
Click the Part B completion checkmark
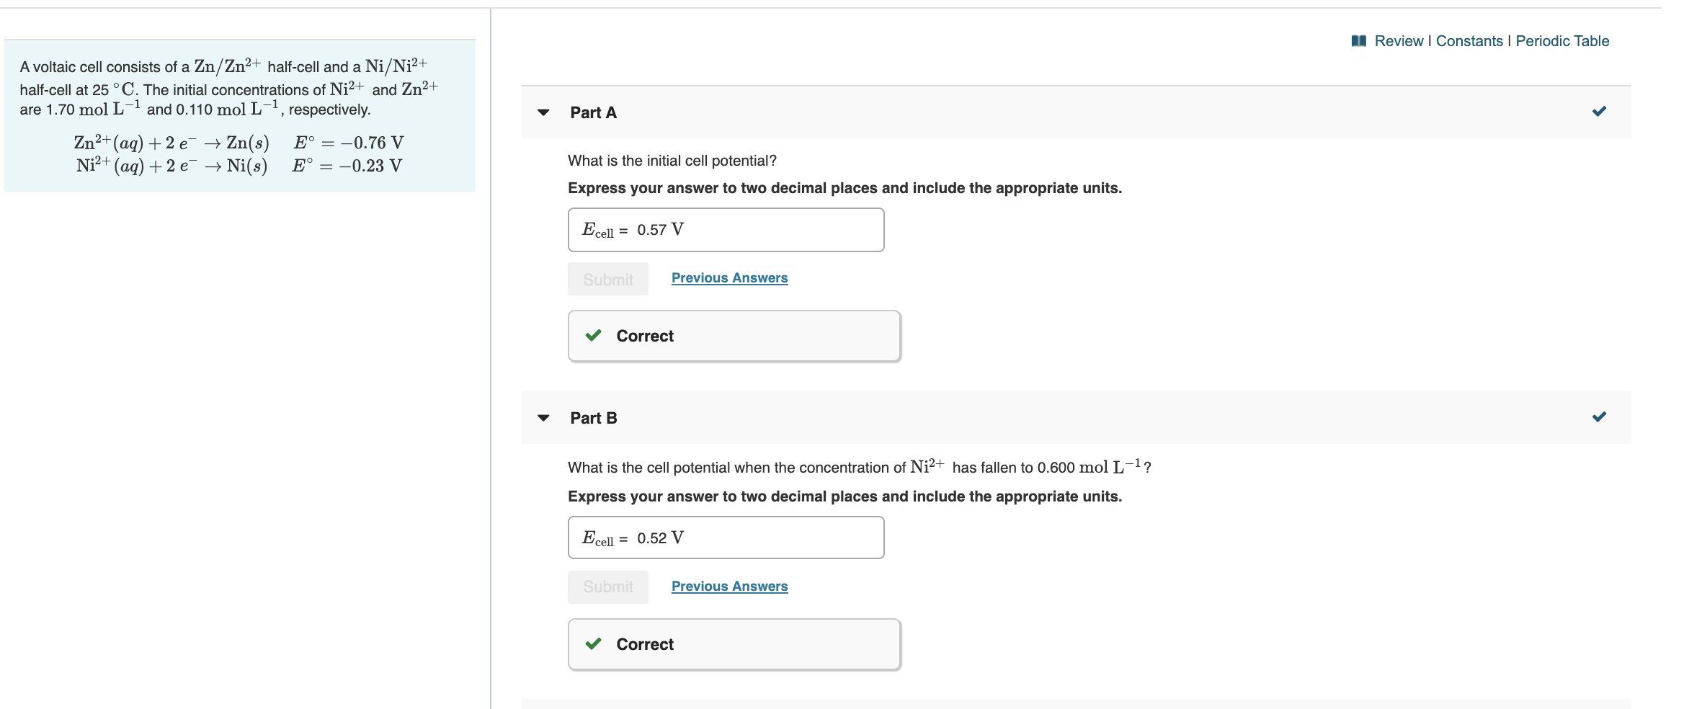(1599, 417)
